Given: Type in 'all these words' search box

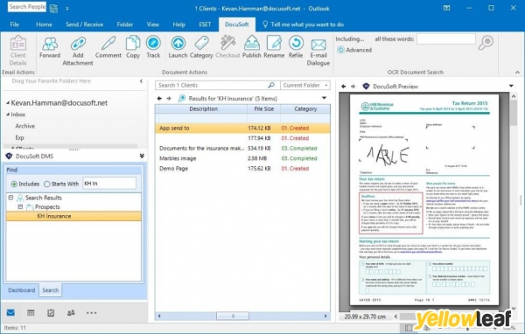Looking at the screenshot, I should pos(446,39).
